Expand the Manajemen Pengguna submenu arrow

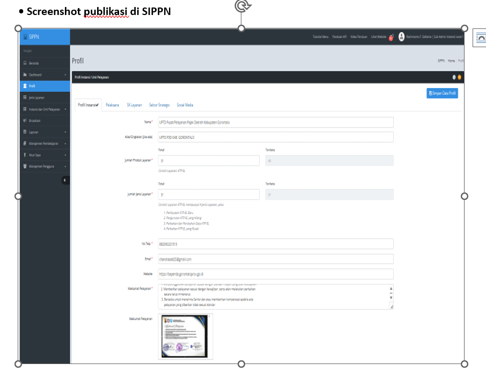click(x=65, y=166)
